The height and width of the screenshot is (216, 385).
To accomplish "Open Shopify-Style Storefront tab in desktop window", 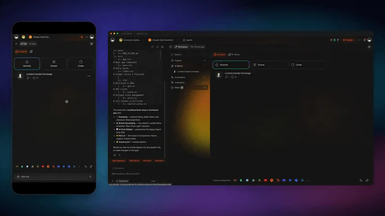I will [x=161, y=40].
